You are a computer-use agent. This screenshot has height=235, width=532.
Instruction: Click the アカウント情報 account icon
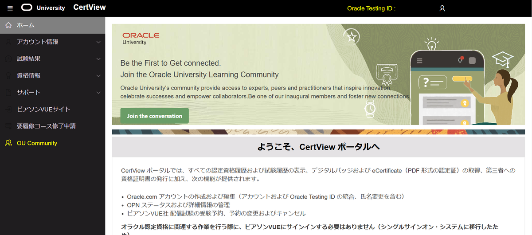click(8, 42)
